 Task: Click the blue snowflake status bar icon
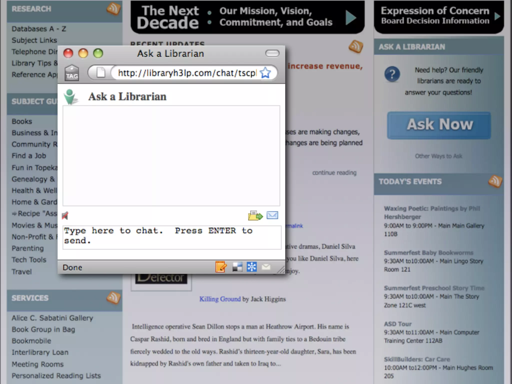tap(251, 267)
